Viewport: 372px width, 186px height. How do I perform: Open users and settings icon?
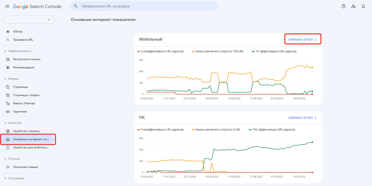click(353, 7)
